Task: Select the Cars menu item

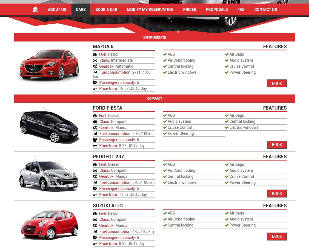Action: 81,10
